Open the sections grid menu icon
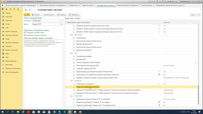The image size is (203, 114). 3,9
